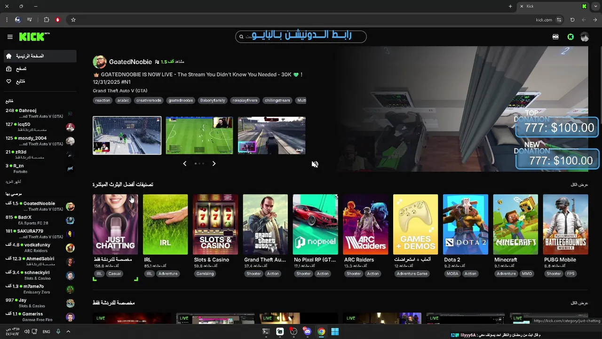The height and width of the screenshot is (339, 602).
Task: Go to the previous featured stream
Action: click(x=184, y=163)
